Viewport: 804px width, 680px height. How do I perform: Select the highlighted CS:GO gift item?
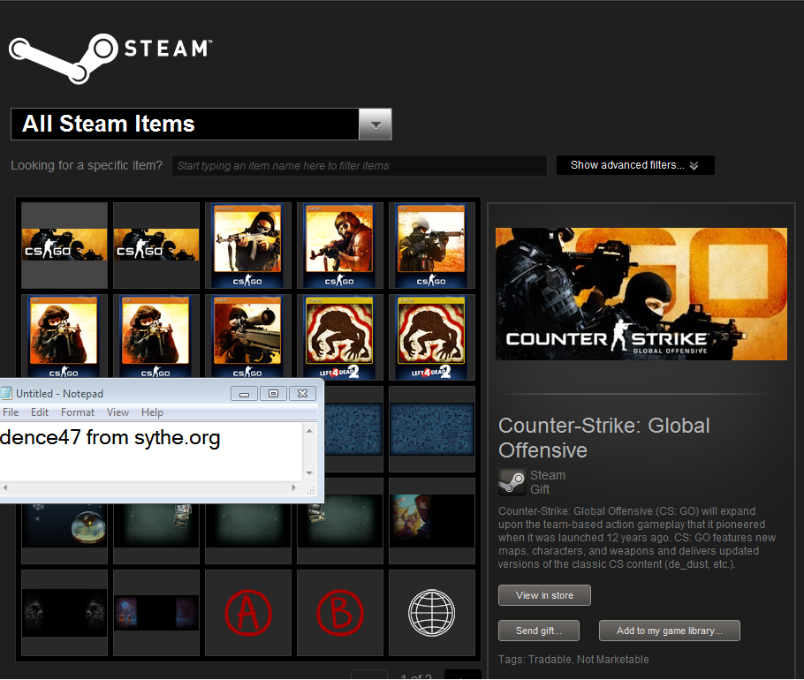tap(64, 245)
